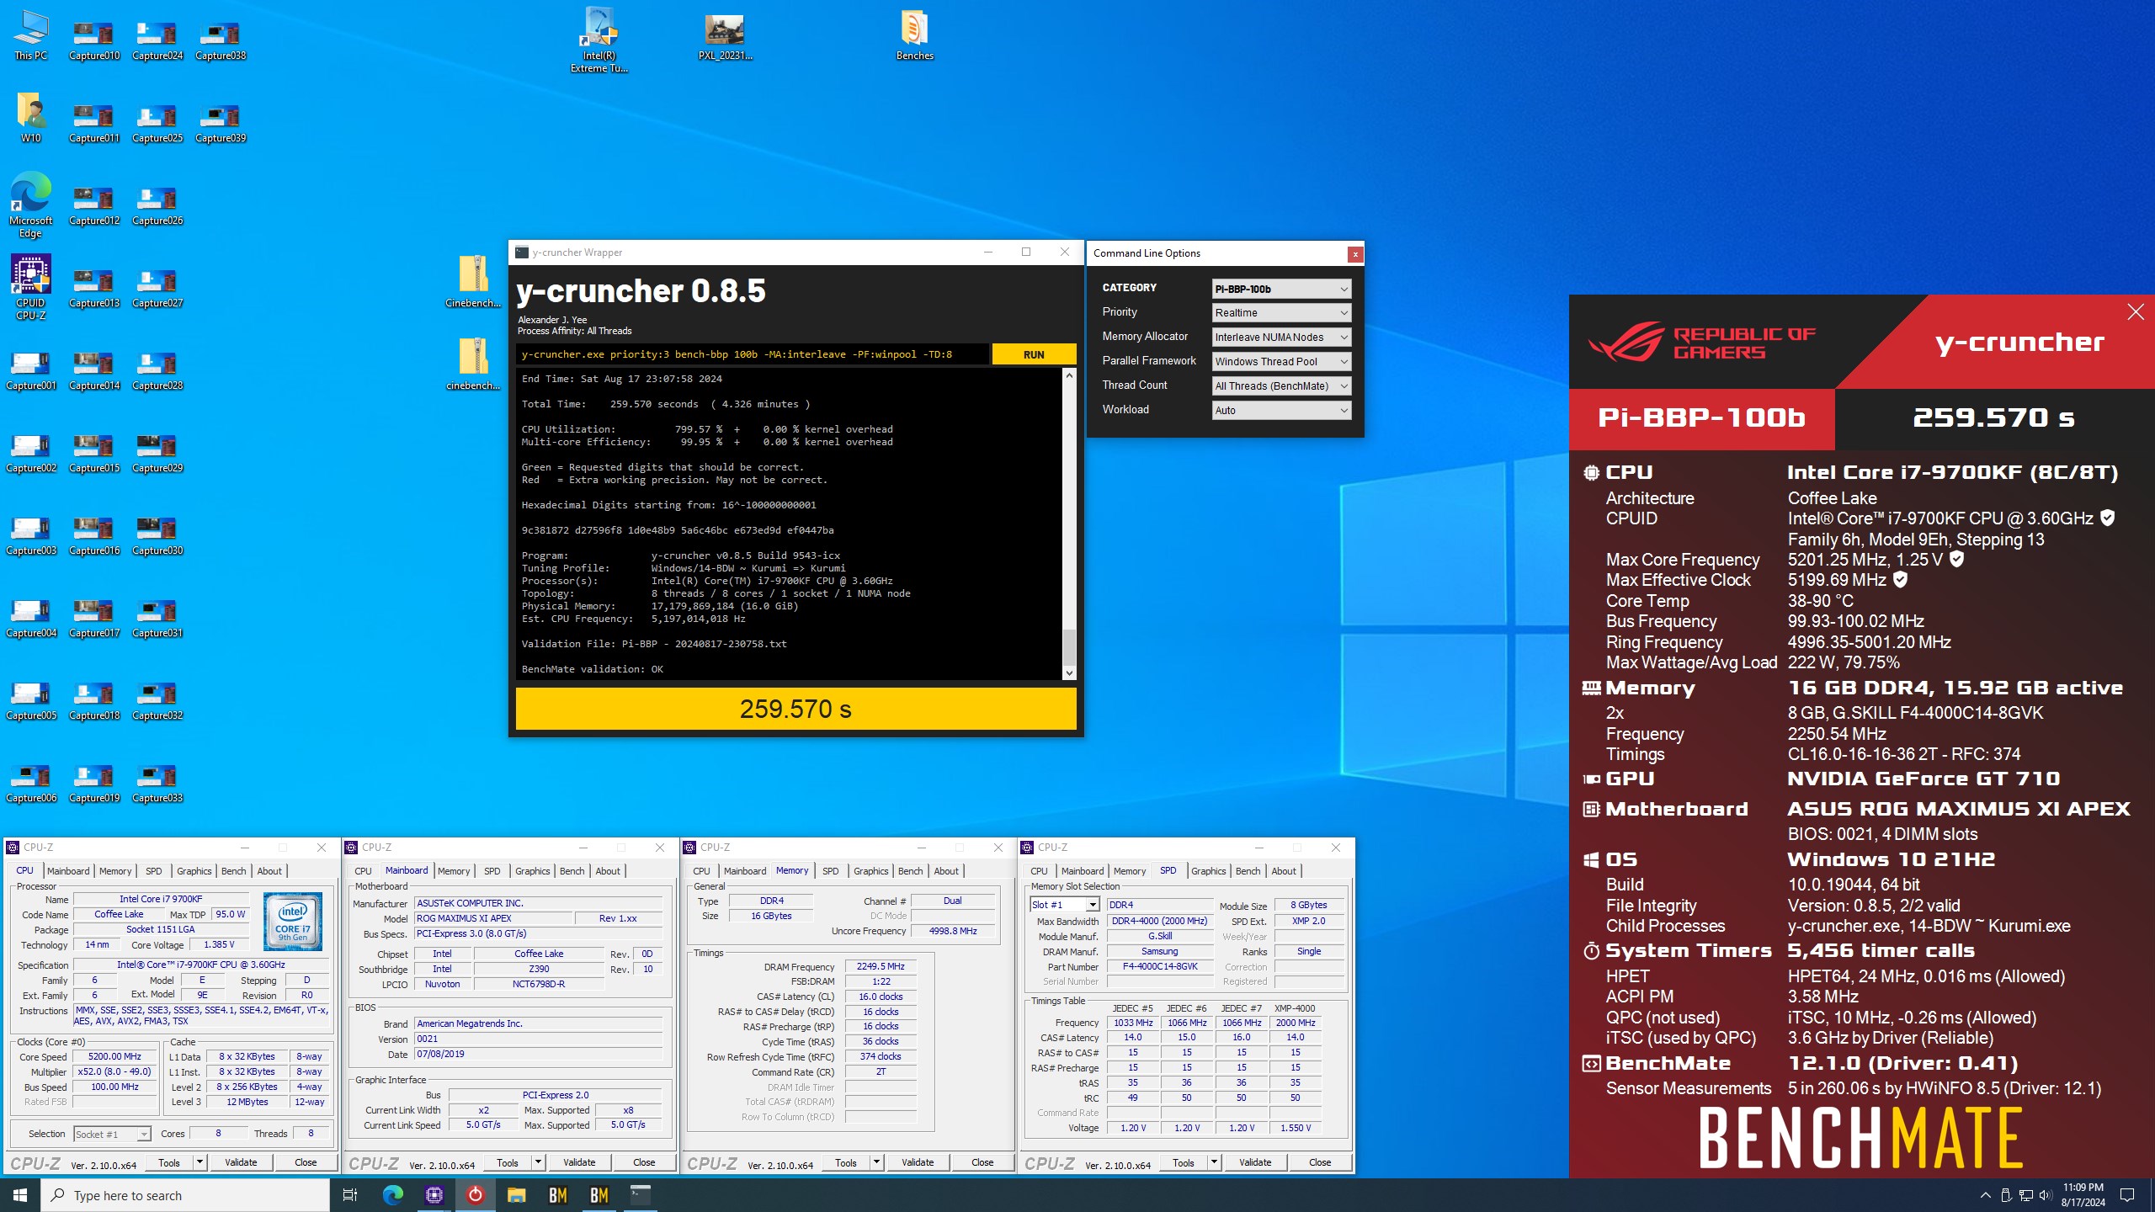Viewport: 2155px width, 1212px height.
Task: Open the Tools dropdown arrow in the SPD tab window
Action: (1214, 1162)
